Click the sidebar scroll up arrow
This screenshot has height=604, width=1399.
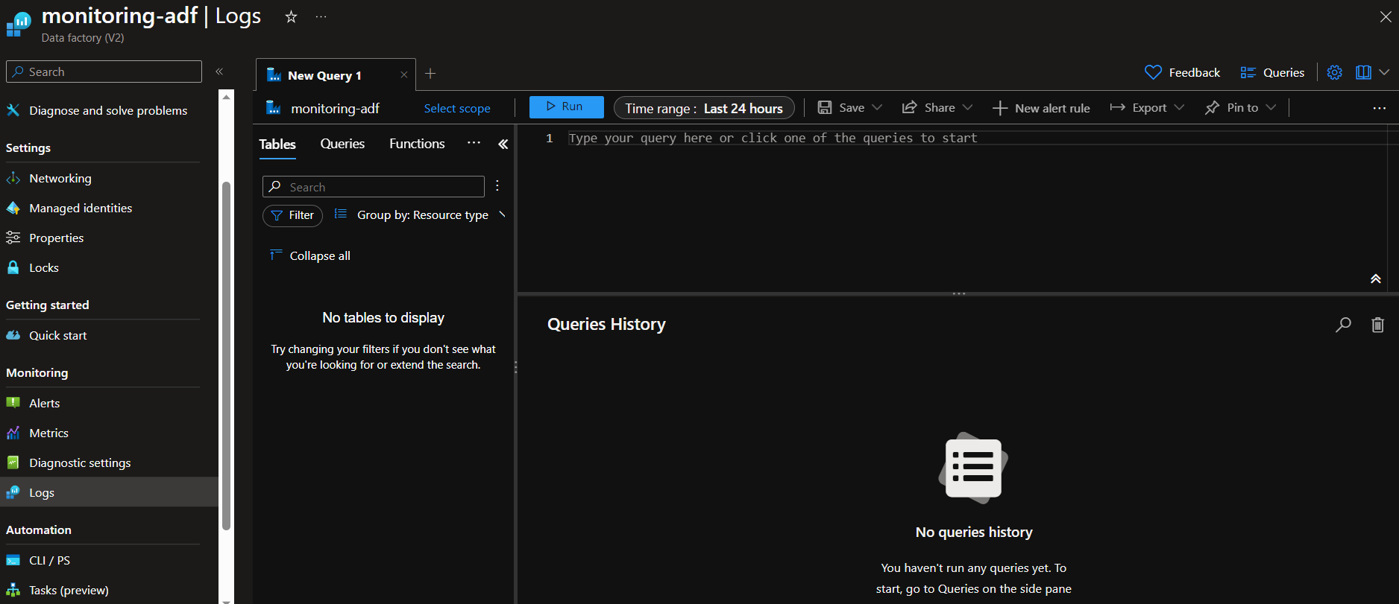227,96
